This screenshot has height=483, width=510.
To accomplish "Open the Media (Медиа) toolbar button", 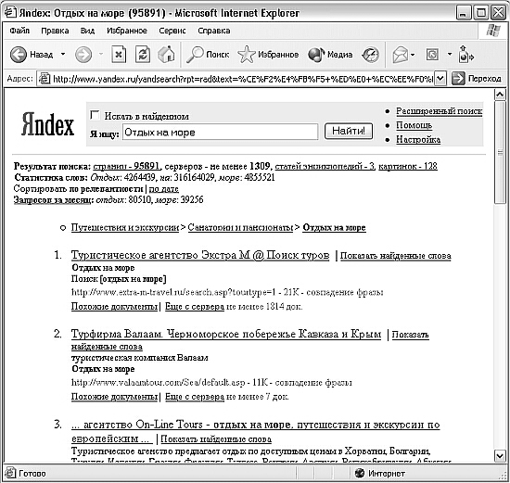I will pyautogui.click(x=330, y=55).
